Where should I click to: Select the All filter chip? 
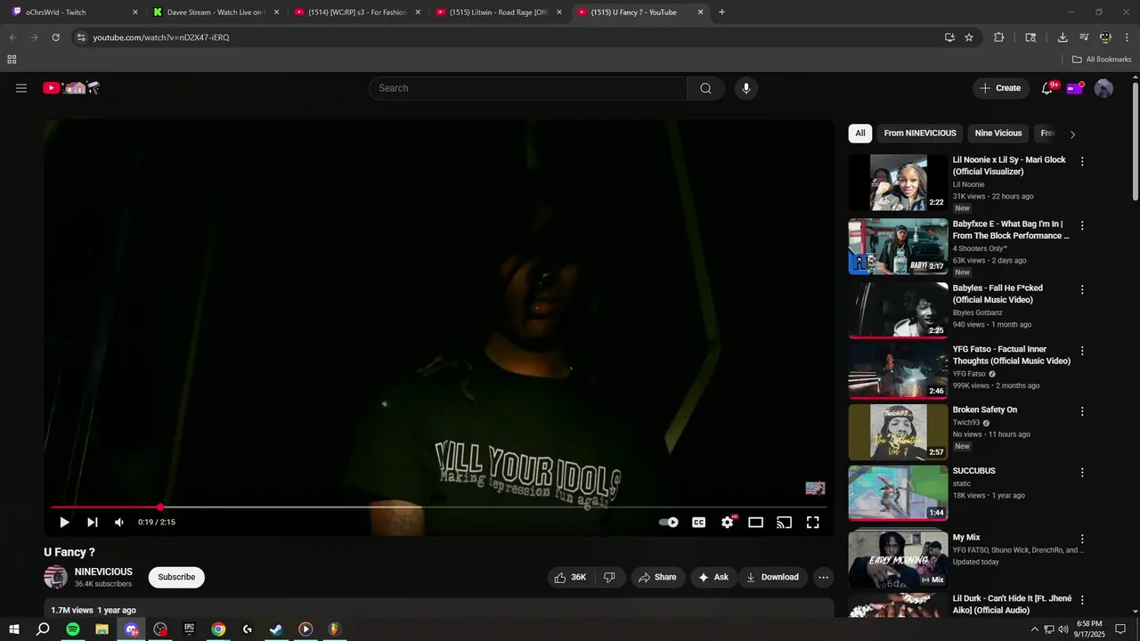click(860, 134)
